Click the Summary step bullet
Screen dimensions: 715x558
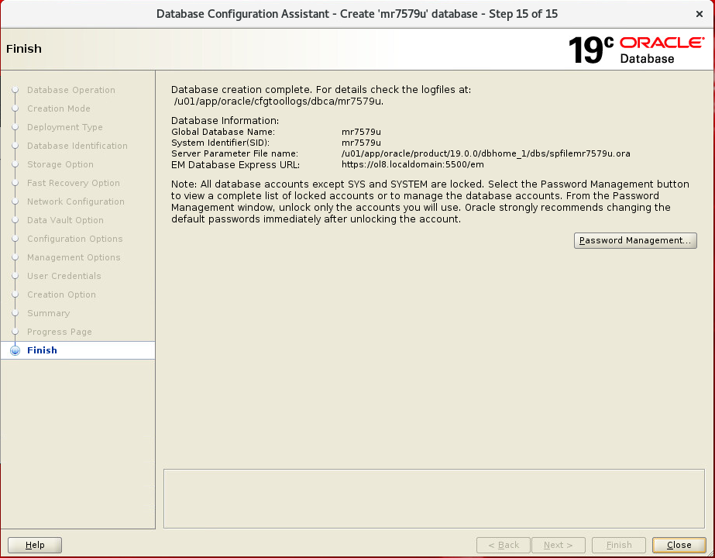(x=15, y=313)
